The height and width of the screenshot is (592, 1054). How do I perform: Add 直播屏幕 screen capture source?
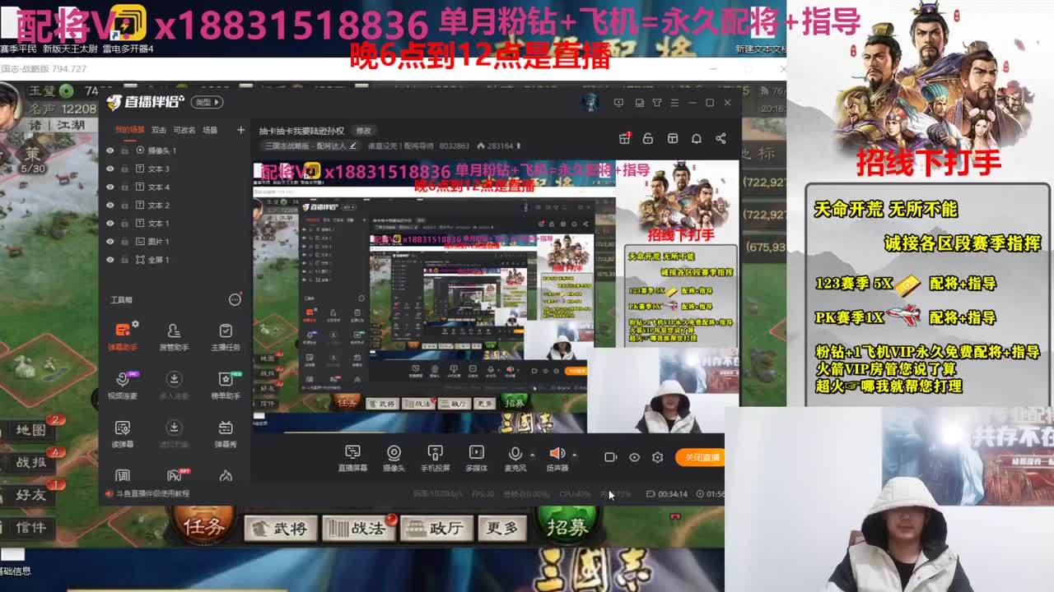(352, 458)
